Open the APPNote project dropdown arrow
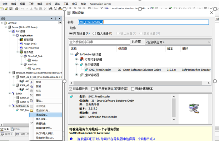This screenshot has width=219, height=141. coord(60,22)
